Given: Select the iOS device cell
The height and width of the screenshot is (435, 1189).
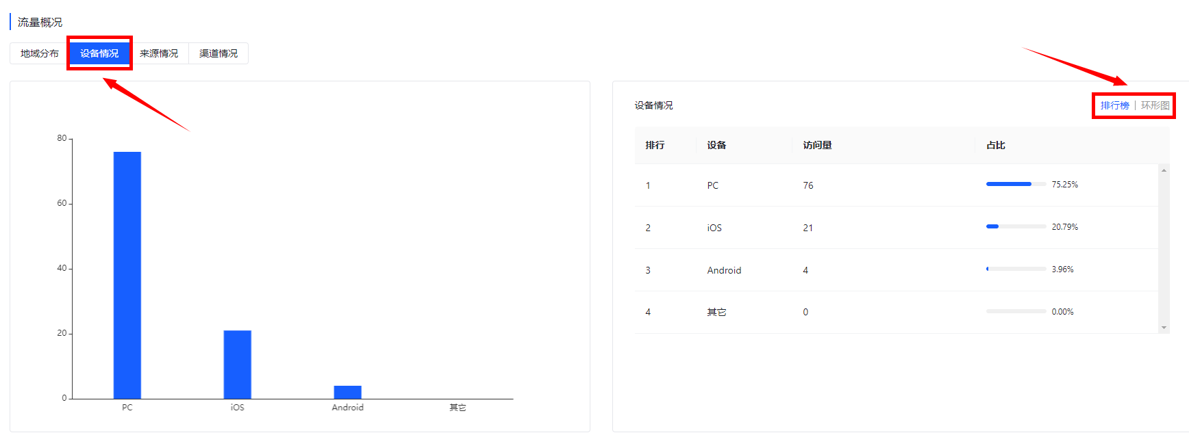Looking at the screenshot, I should coord(714,228).
